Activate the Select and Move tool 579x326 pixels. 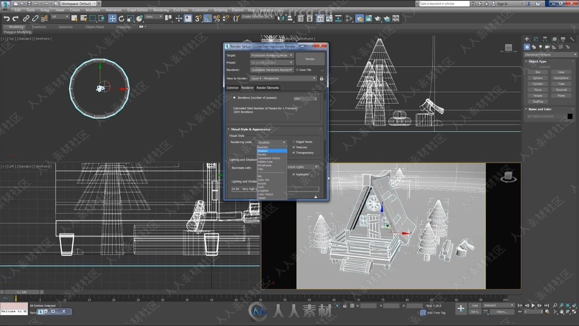pos(113,19)
